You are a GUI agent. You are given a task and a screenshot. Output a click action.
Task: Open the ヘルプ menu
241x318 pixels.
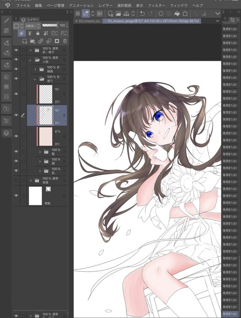click(x=198, y=6)
